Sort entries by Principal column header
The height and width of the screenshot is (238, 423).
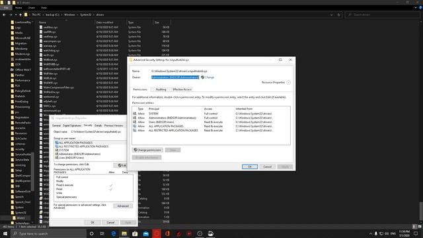click(154, 108)
